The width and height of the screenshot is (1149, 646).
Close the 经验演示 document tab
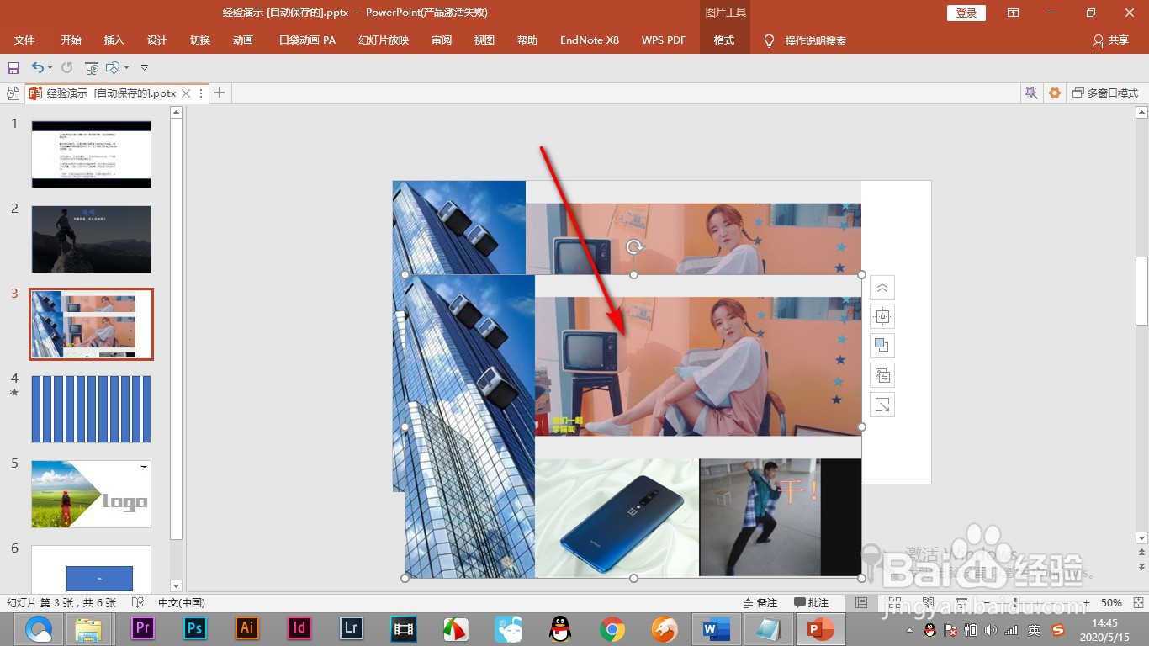(187, 93)
